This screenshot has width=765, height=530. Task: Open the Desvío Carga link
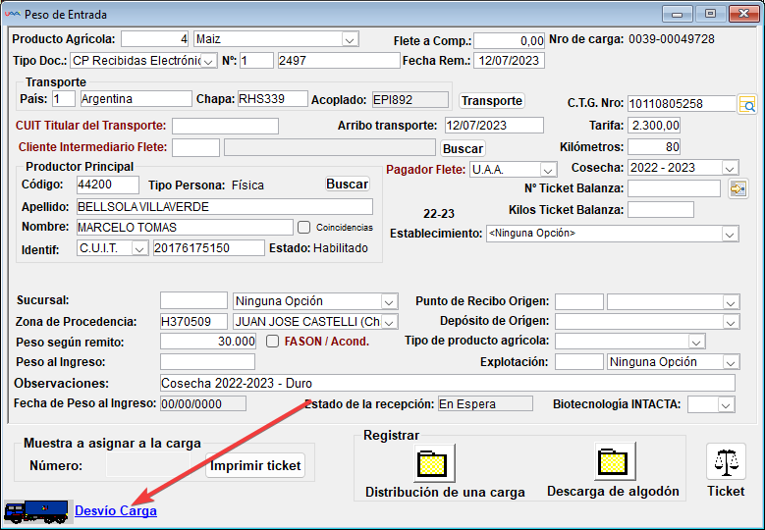pyautogui.click(x=116, y=511)
